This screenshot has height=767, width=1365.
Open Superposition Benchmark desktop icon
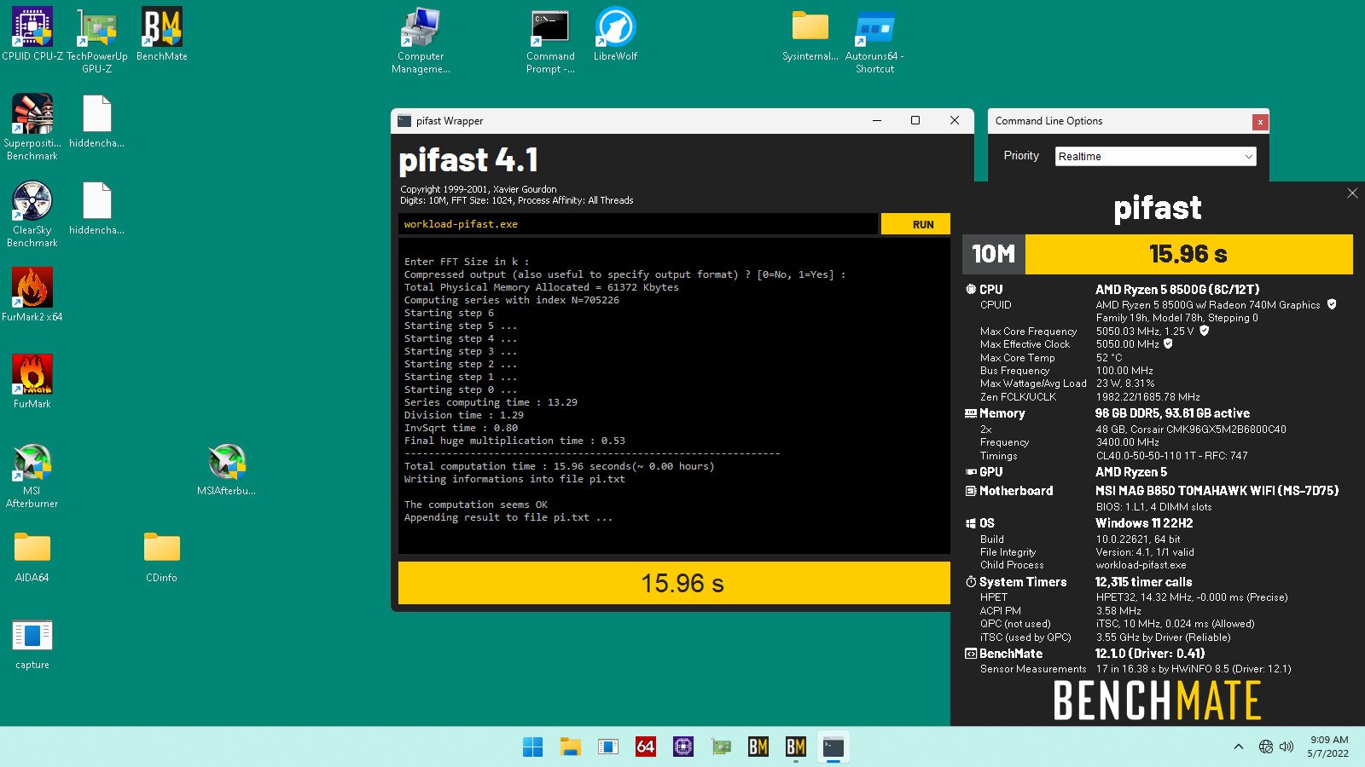point(32,127)
